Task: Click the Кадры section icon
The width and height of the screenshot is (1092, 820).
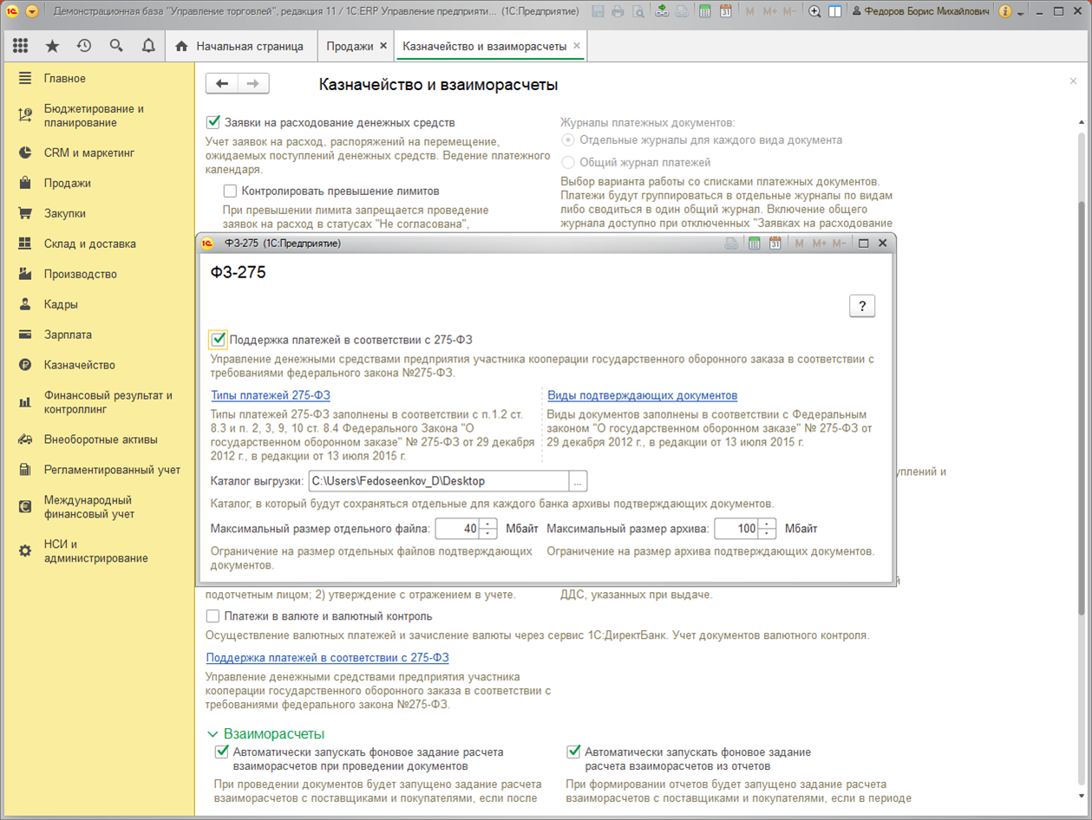Action: pos(25,304)
